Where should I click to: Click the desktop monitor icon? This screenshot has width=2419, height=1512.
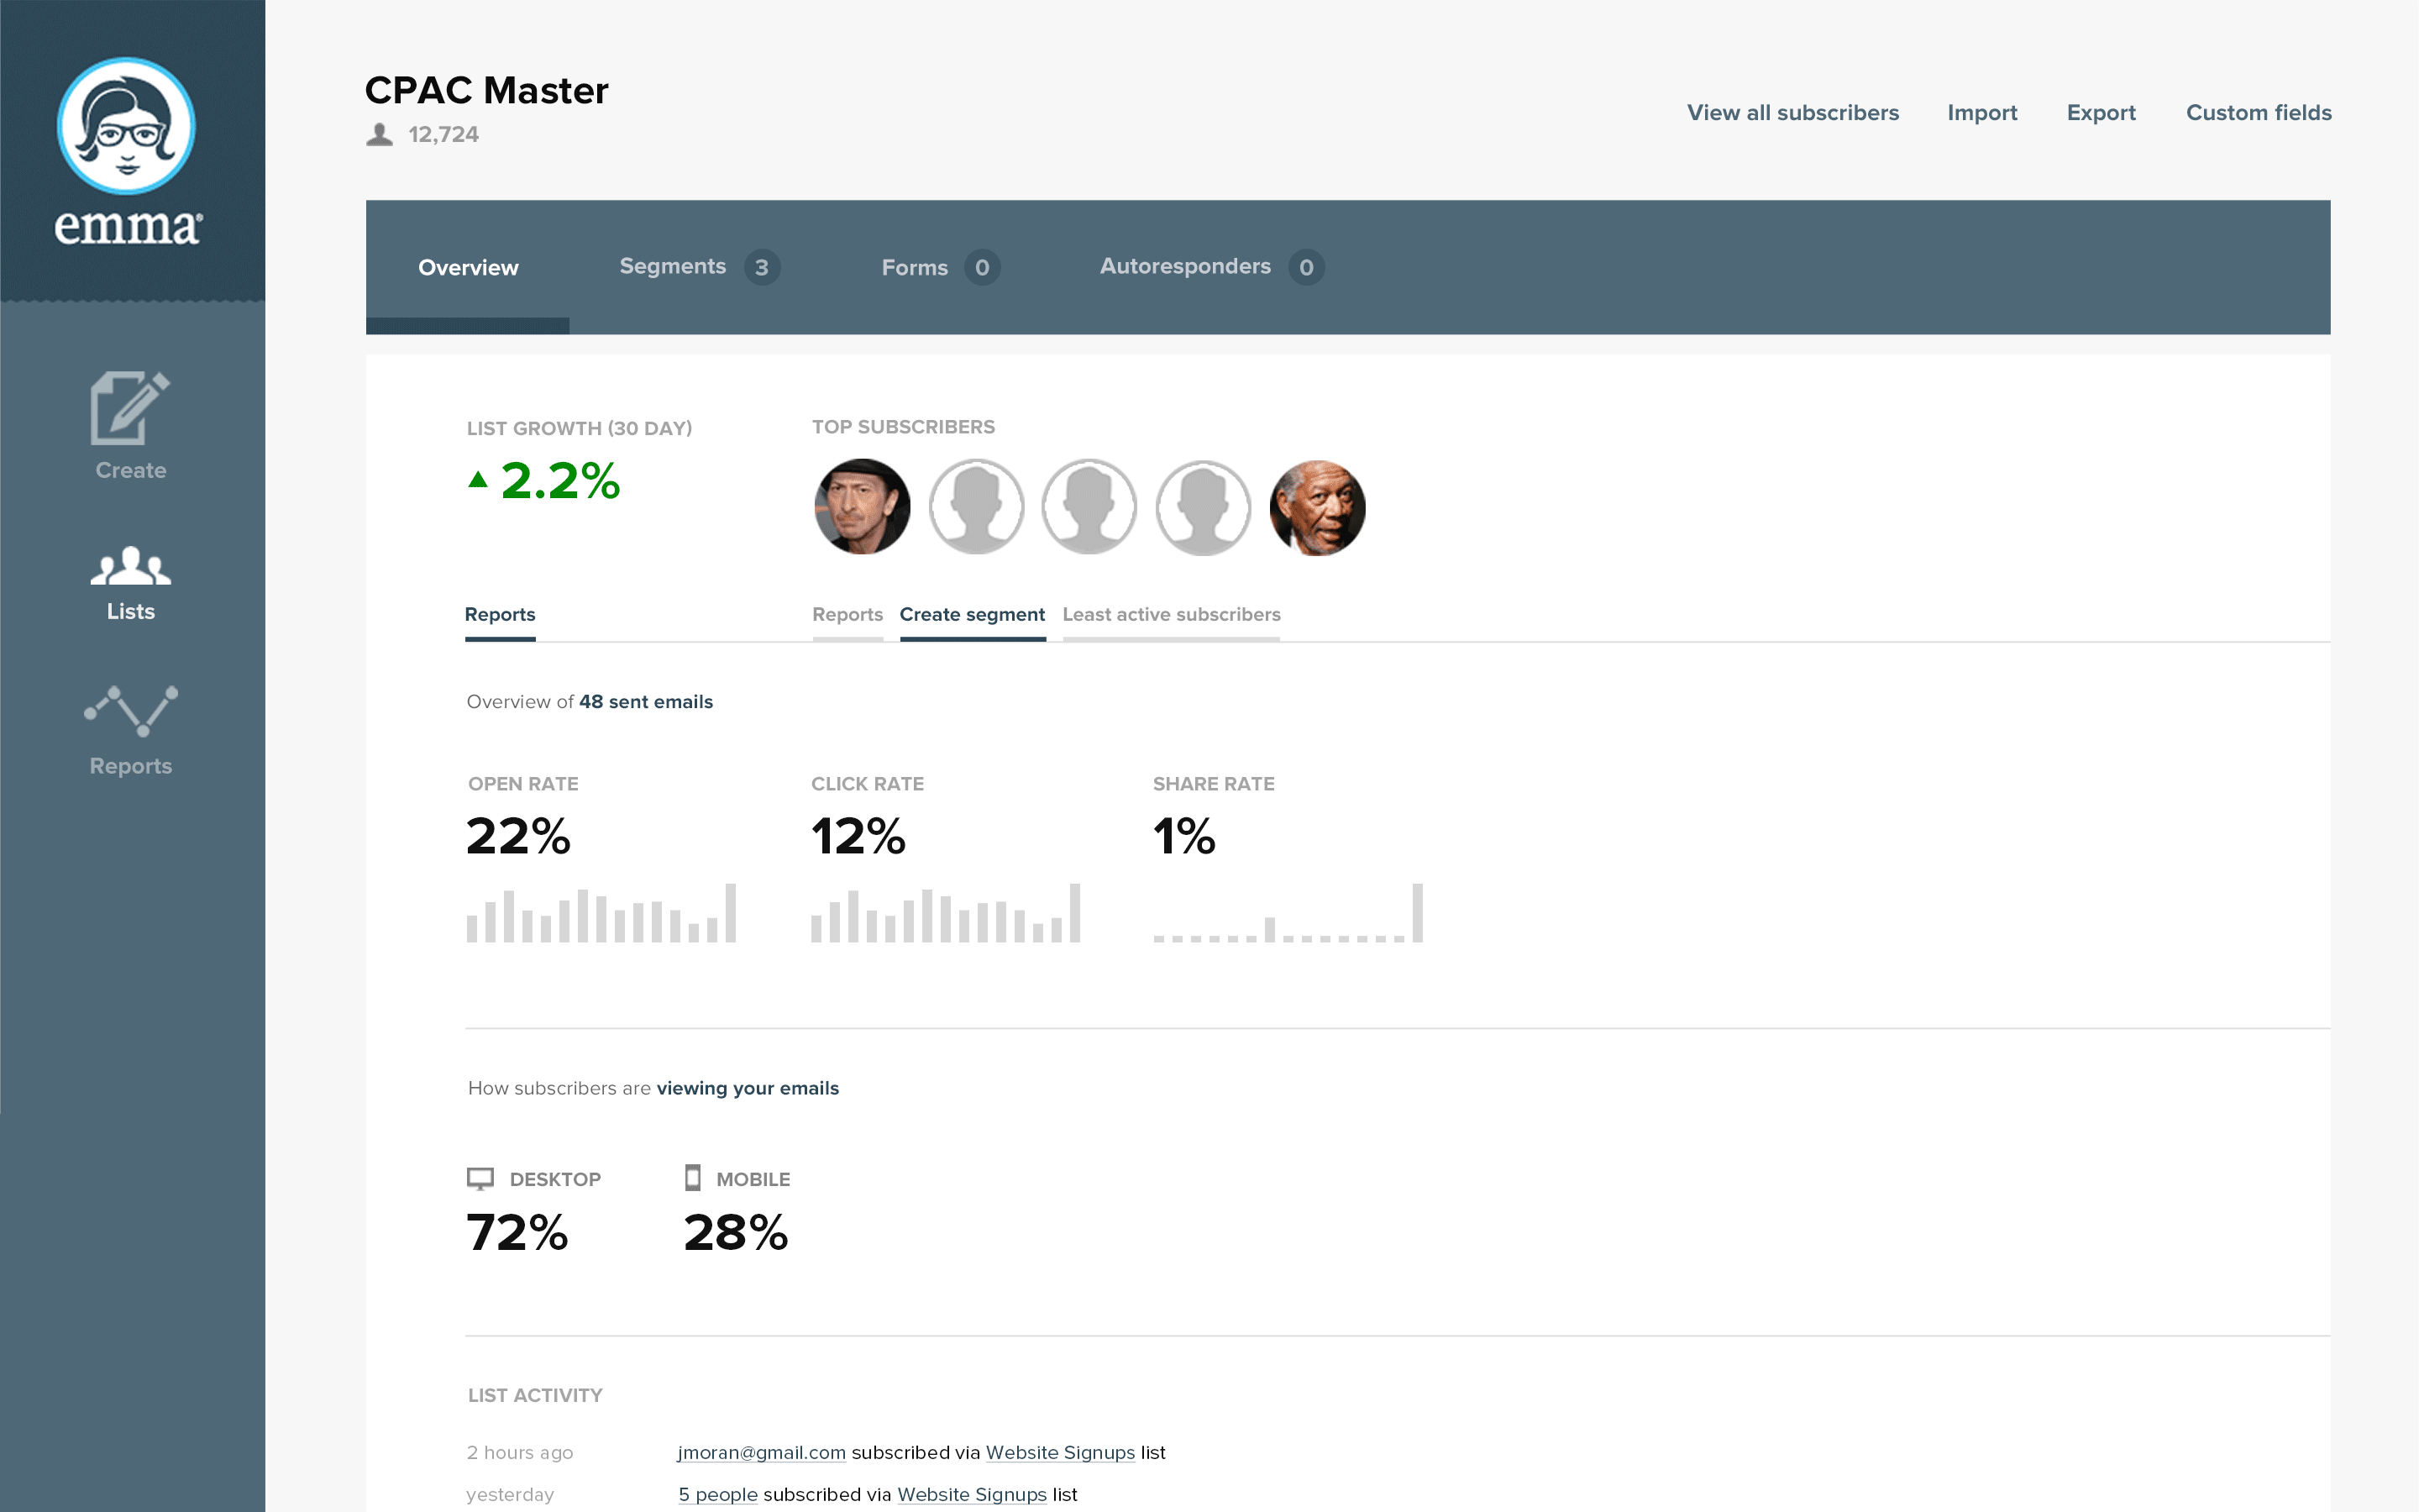[480, 1179]
